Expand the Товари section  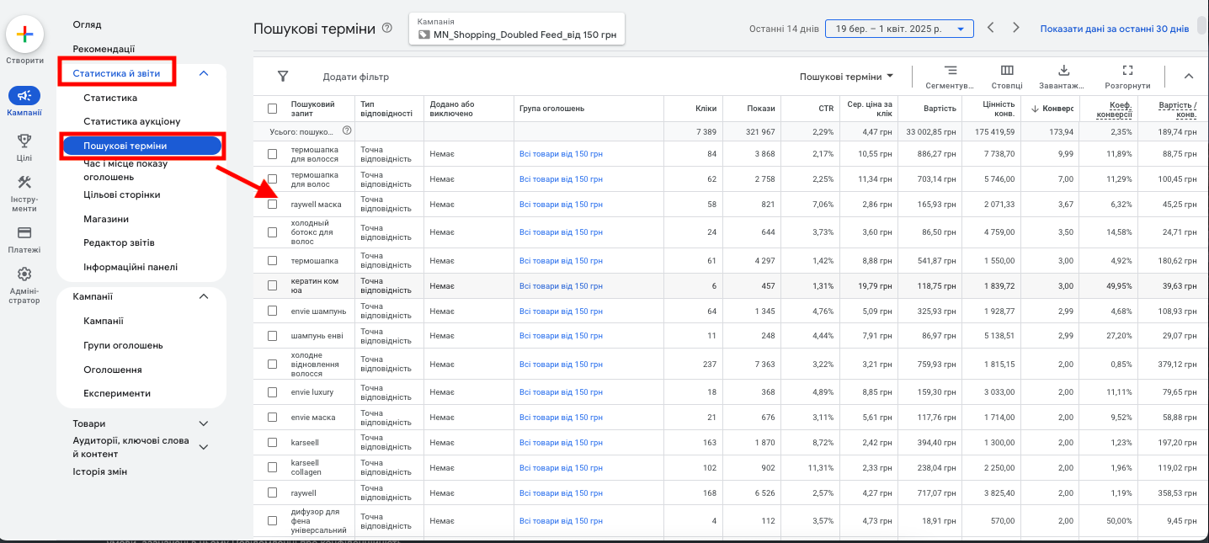(203, 423)
